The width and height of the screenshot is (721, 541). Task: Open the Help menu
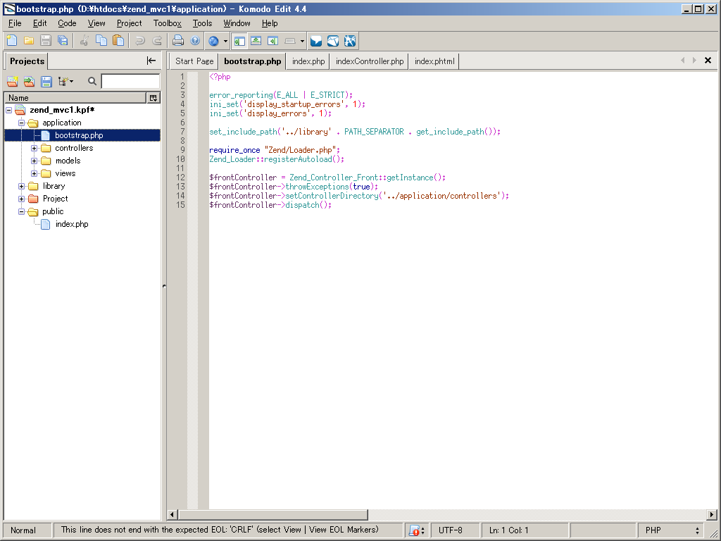click(x=270, y=23)
